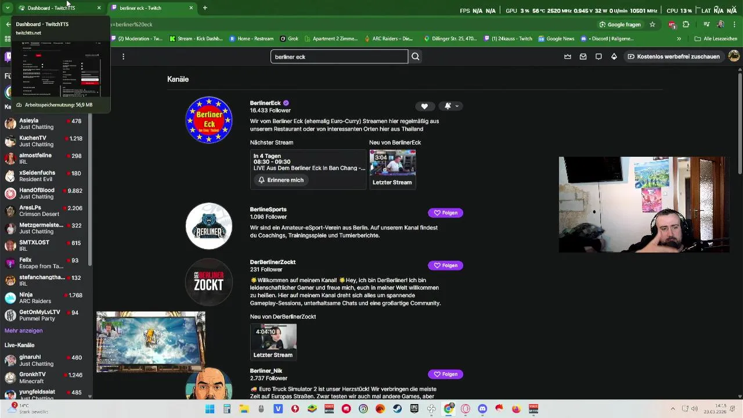Open GronkhTV Minecraft sidebar channel
Screen dimensions: 743x418
[x=44, y=377]
